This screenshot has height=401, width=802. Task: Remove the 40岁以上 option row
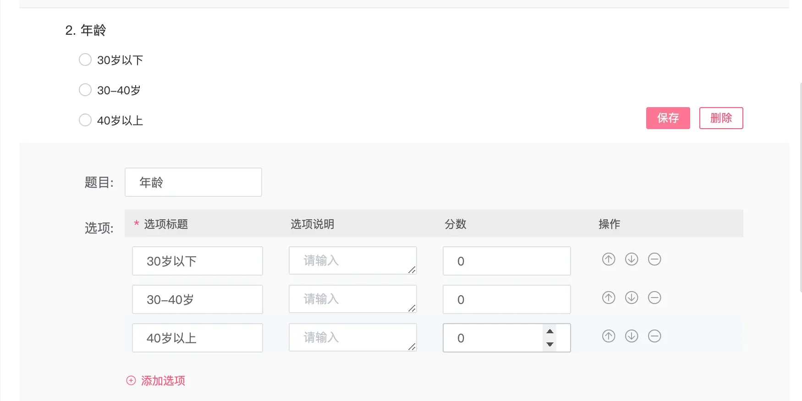(x=654, y=336)
